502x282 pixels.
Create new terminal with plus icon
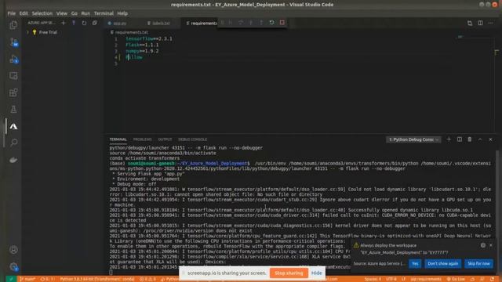click(x=449, y=139)
